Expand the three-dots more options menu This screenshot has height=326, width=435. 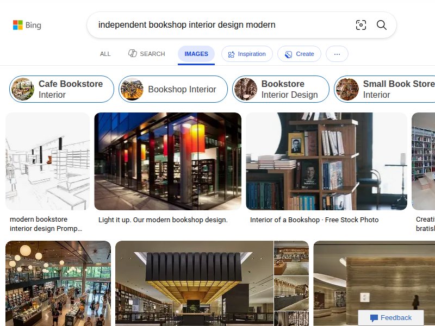coord(337,54)
